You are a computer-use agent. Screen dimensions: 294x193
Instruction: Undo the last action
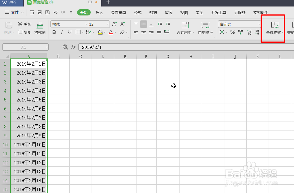pyautogui.click(x=55, y=12)
